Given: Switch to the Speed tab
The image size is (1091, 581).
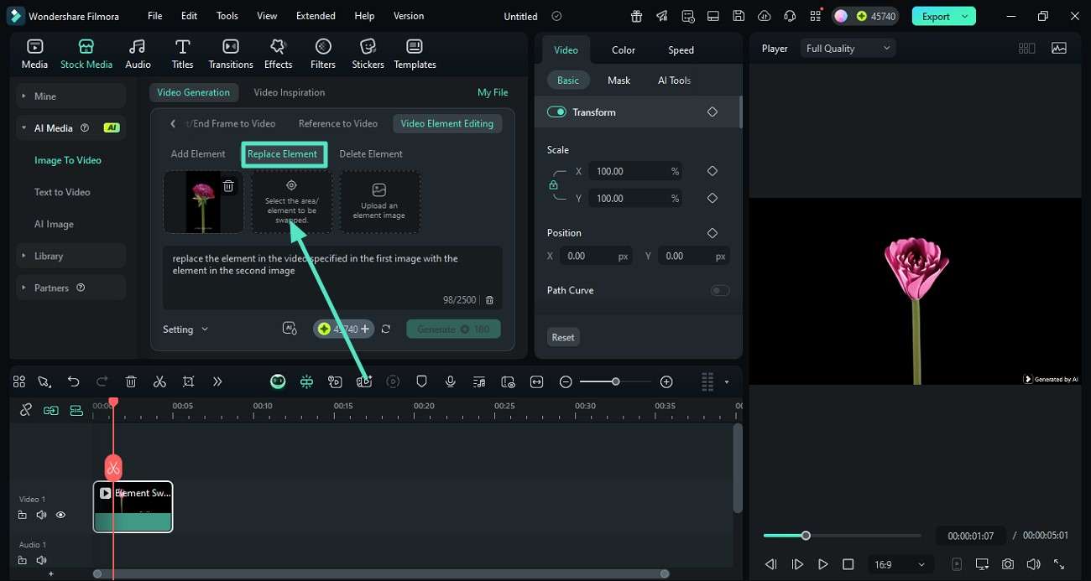Looking at the screenshot, I should pos(681,50).
